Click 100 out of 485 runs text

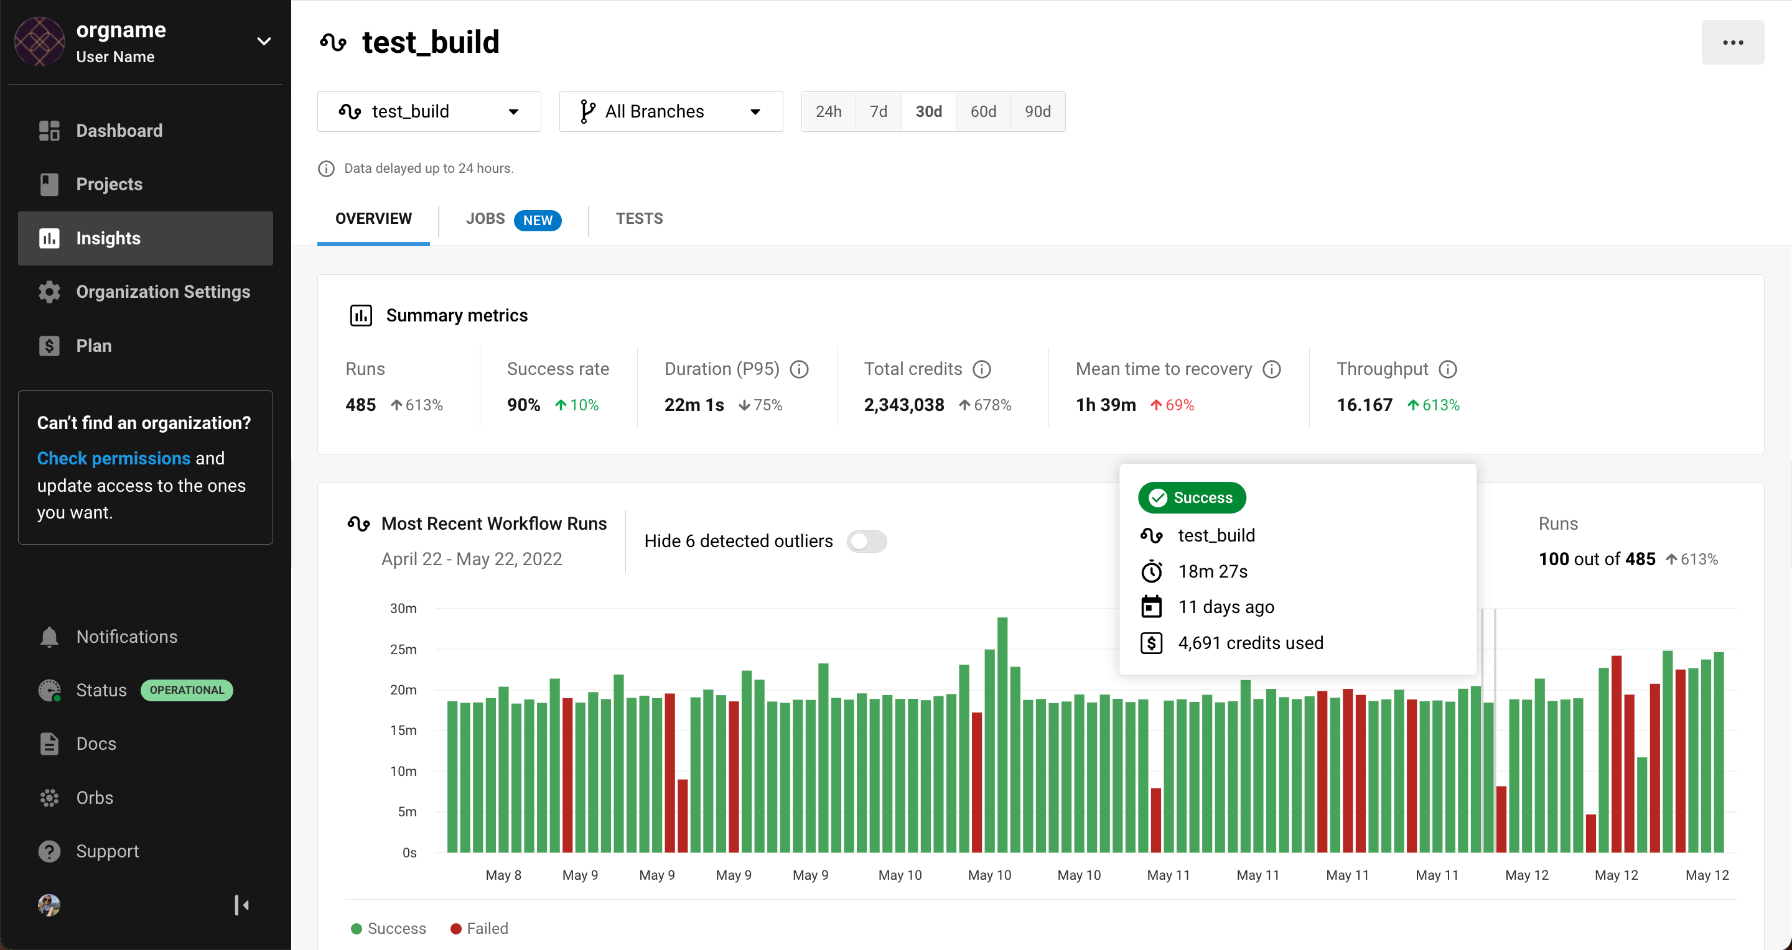pos(1597,560)
